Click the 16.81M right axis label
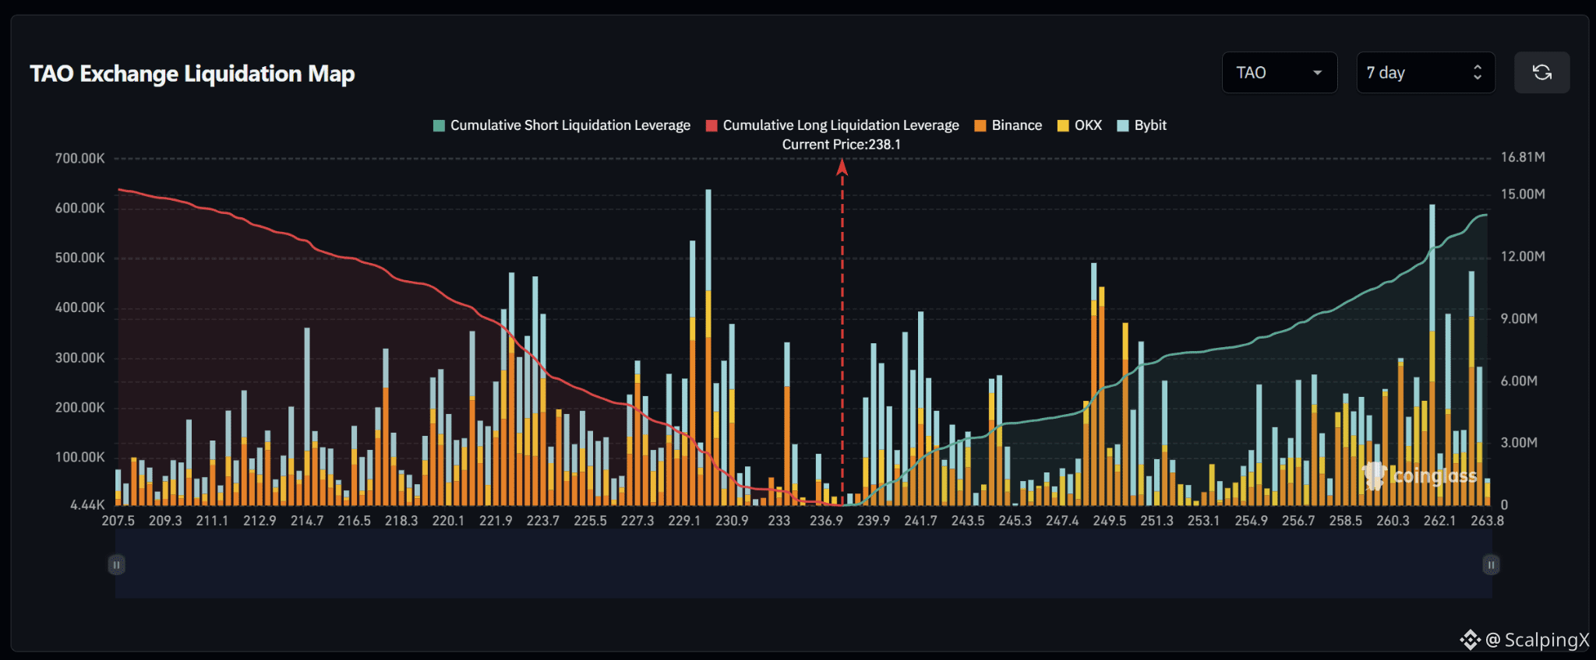The height and width of the screenshot is (660, 1596). click(1523, 157)
